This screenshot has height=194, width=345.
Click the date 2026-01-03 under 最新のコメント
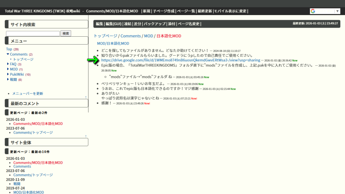(15, 119)
